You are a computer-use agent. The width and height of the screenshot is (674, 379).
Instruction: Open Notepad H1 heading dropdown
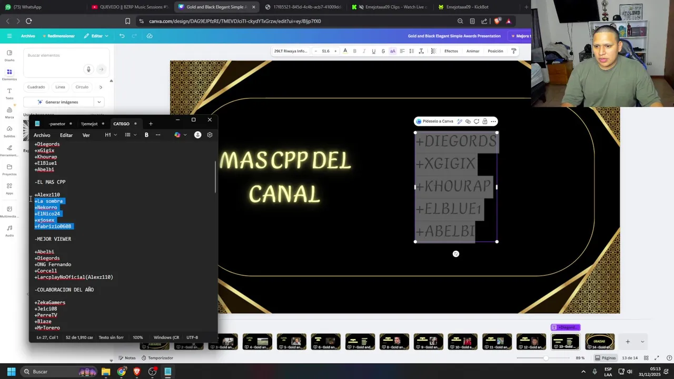(111, 135)
